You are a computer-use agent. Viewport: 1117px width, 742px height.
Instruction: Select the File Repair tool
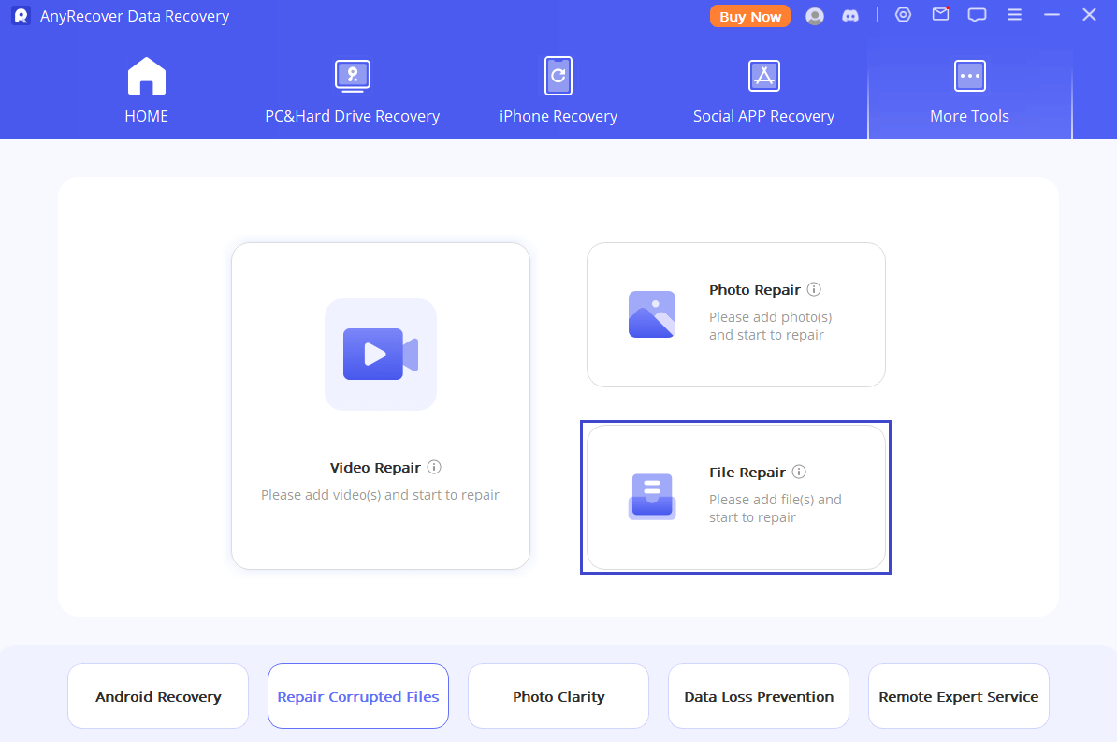point(735,497)
